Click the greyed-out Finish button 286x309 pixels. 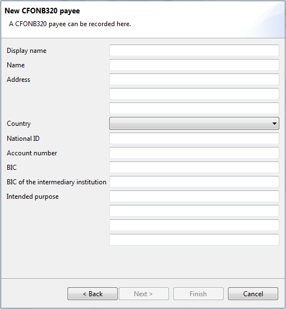(x=198, y=294)
